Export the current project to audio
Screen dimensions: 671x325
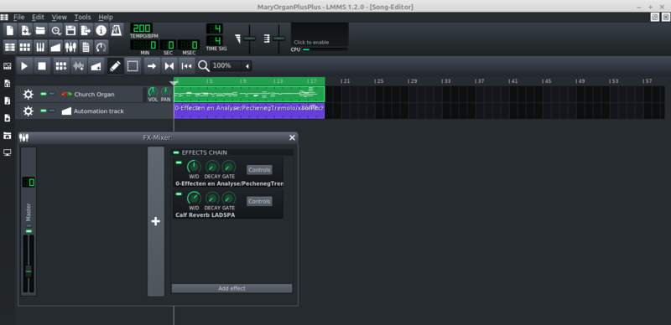point(86,30)
